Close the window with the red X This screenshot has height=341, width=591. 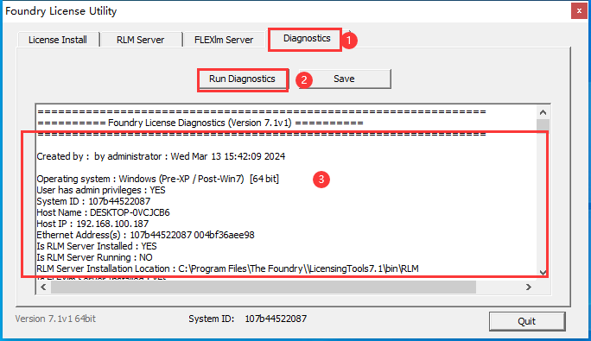(579, 11)
